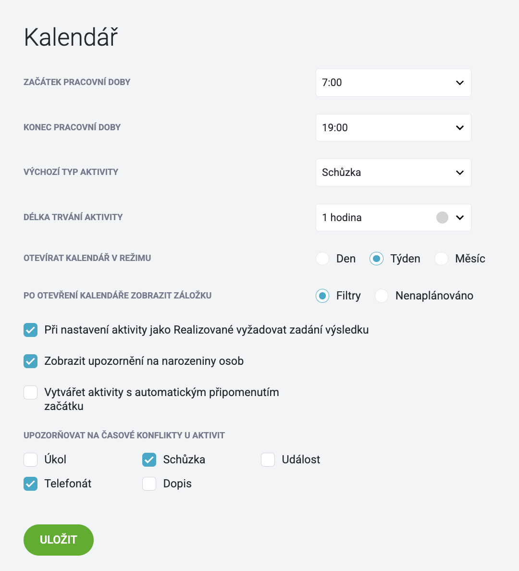519x571 pixels.
Task: Uncheck Zobrazit upozornění na narozeniny osob
Action: click(x=31, y=361)
